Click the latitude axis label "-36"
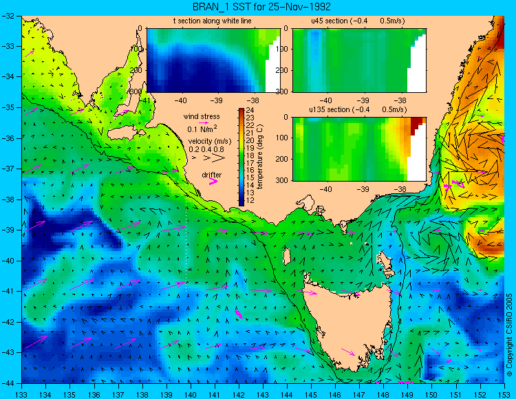 click(8, 138)
